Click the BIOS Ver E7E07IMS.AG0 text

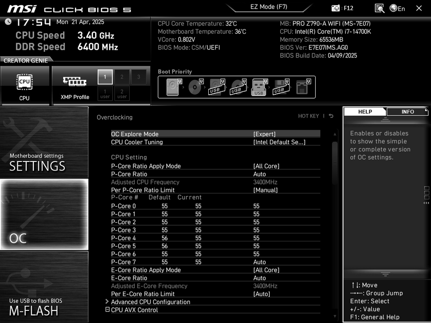[314, 47]
